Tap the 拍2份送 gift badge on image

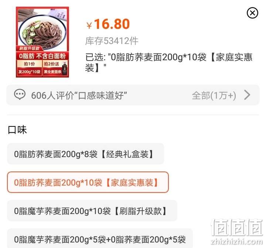click(52, 64)
